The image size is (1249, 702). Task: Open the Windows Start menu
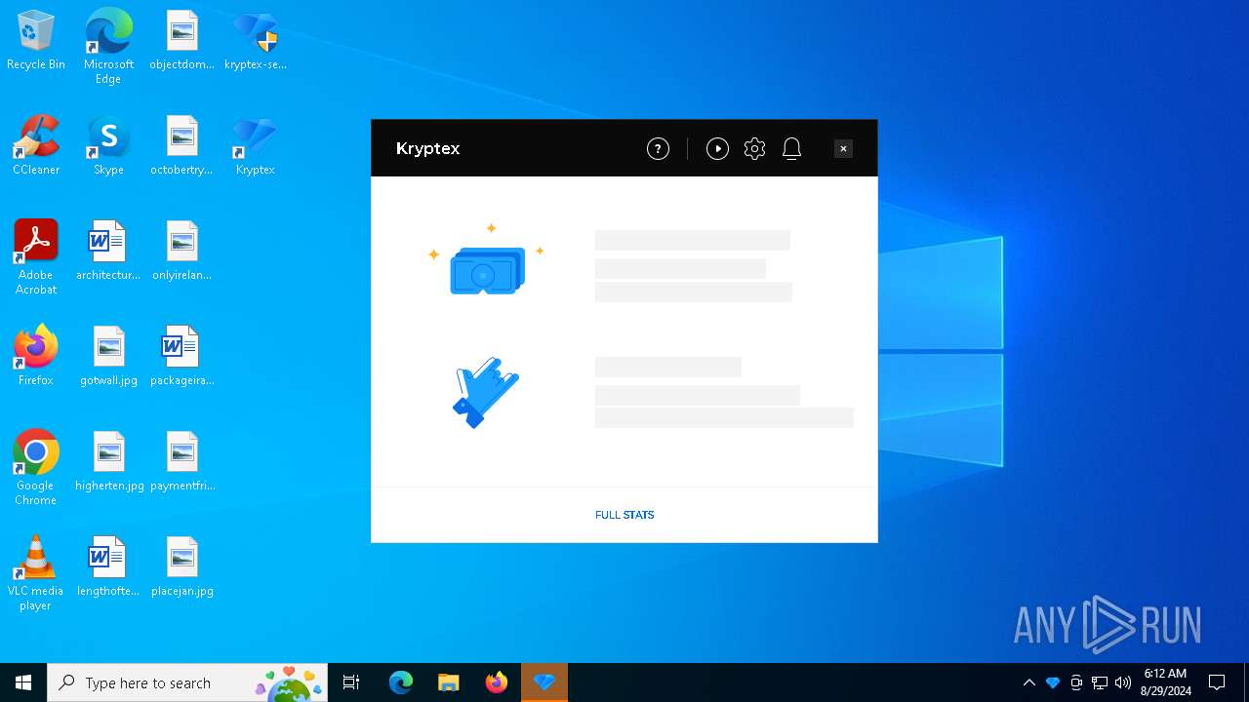pos(23,682)
